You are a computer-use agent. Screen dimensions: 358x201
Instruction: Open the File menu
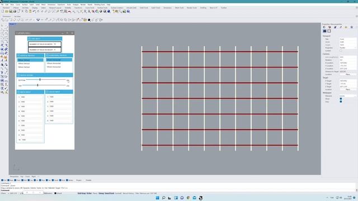click(2, 4)
